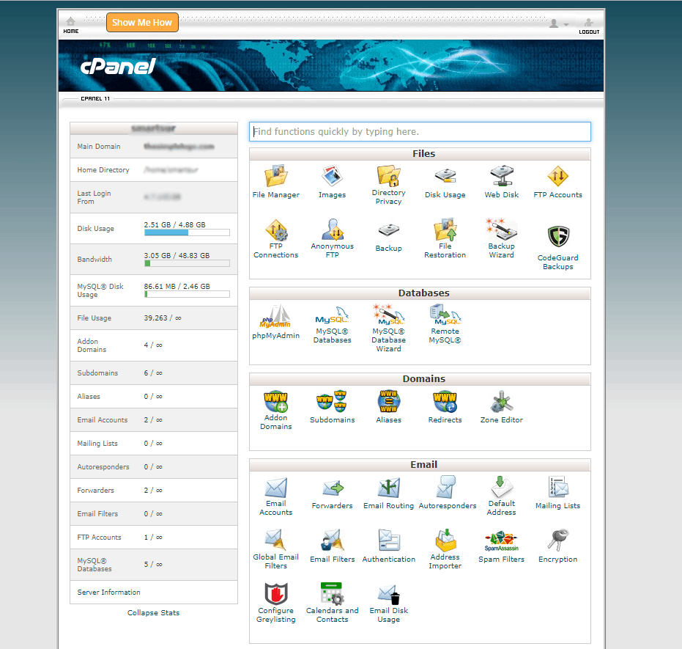Viewport: 682px width, 649px height.
Task: Open the FTP Connections icon
Action: tap(276, 230)
